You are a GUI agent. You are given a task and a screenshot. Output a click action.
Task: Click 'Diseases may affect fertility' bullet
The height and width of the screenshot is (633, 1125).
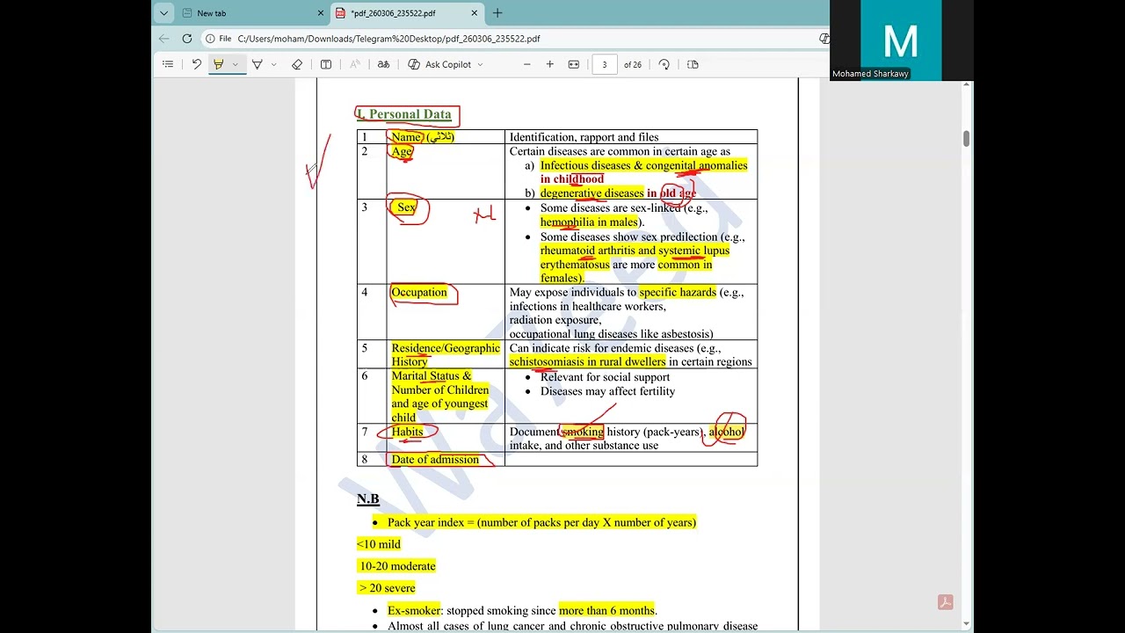tap(607, 391)
